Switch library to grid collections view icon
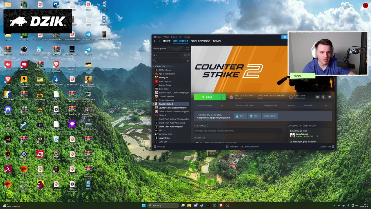 pyautogui.click(x=188, y=48)
